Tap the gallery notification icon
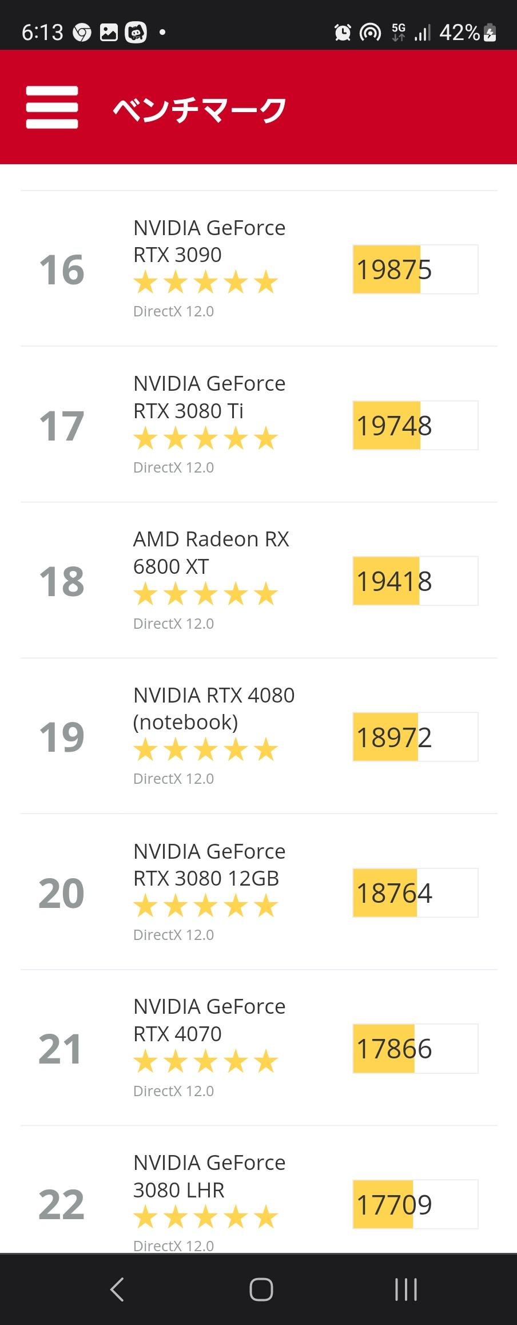The image size is (517, 1325). (x=109, y=33)
